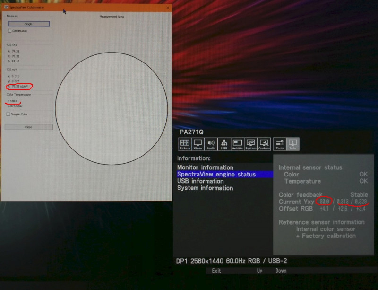Select the USB icon in OSD toolbar
378x290 pixels.
[224, 144]
